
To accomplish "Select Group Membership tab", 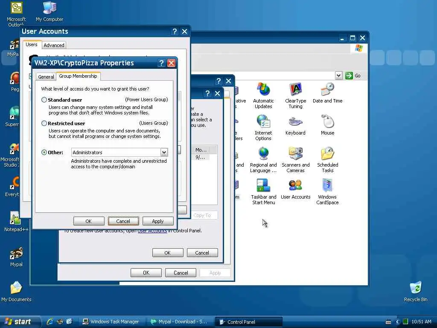I will pyautogui.click(x=78, y=76).
